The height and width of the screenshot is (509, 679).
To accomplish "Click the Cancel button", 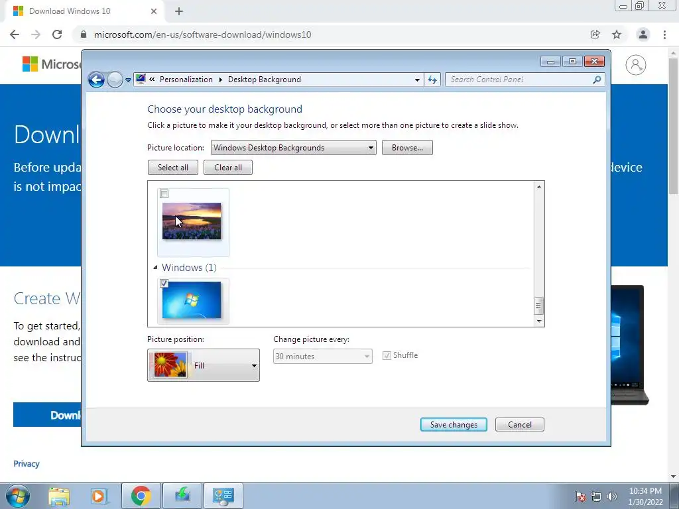I will (520, 425).
